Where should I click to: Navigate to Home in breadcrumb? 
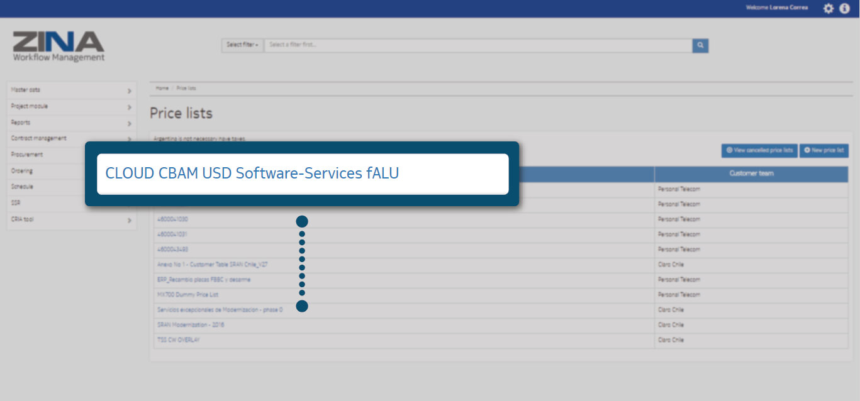point(162,89)
